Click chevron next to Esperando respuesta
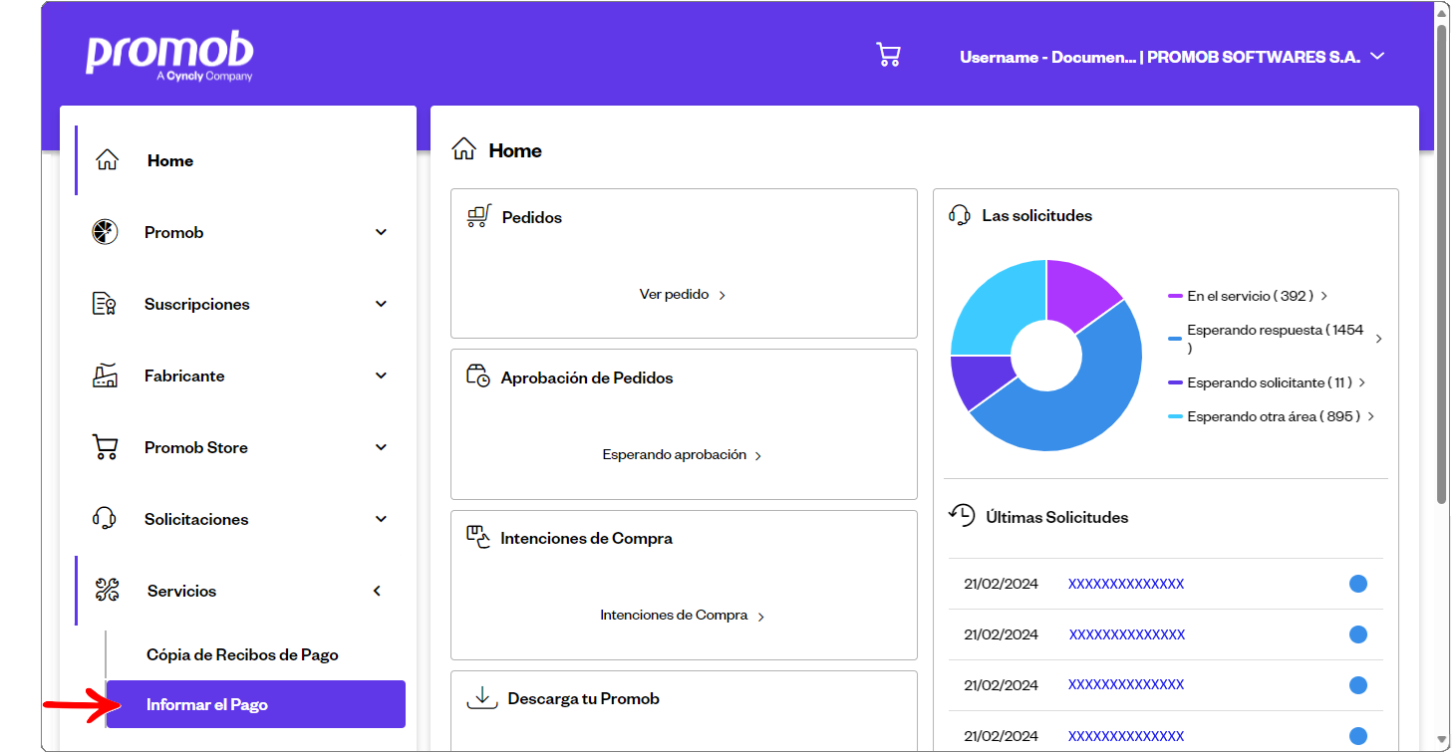The height and width of the screenshot is (755, 1453). [1379, 339]
